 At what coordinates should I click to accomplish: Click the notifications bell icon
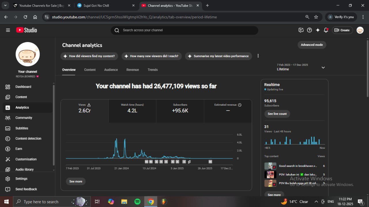(326, 30)
